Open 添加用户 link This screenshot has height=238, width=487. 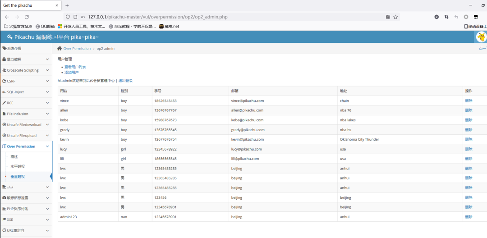[71, 72]
